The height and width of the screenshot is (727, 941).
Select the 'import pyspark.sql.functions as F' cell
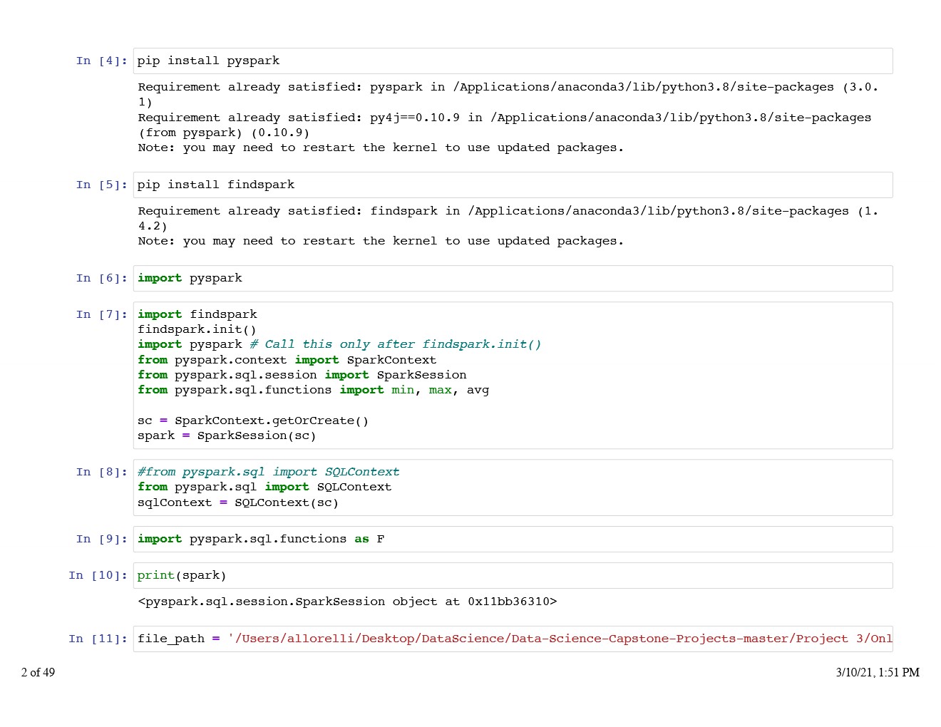(512, 540)
